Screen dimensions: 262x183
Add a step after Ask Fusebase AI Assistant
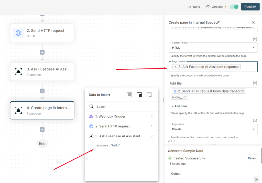[x=42, y=91]
